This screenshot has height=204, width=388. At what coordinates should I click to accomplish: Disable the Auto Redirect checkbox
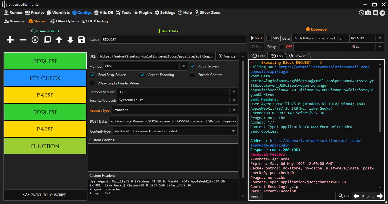pos(193,66)
